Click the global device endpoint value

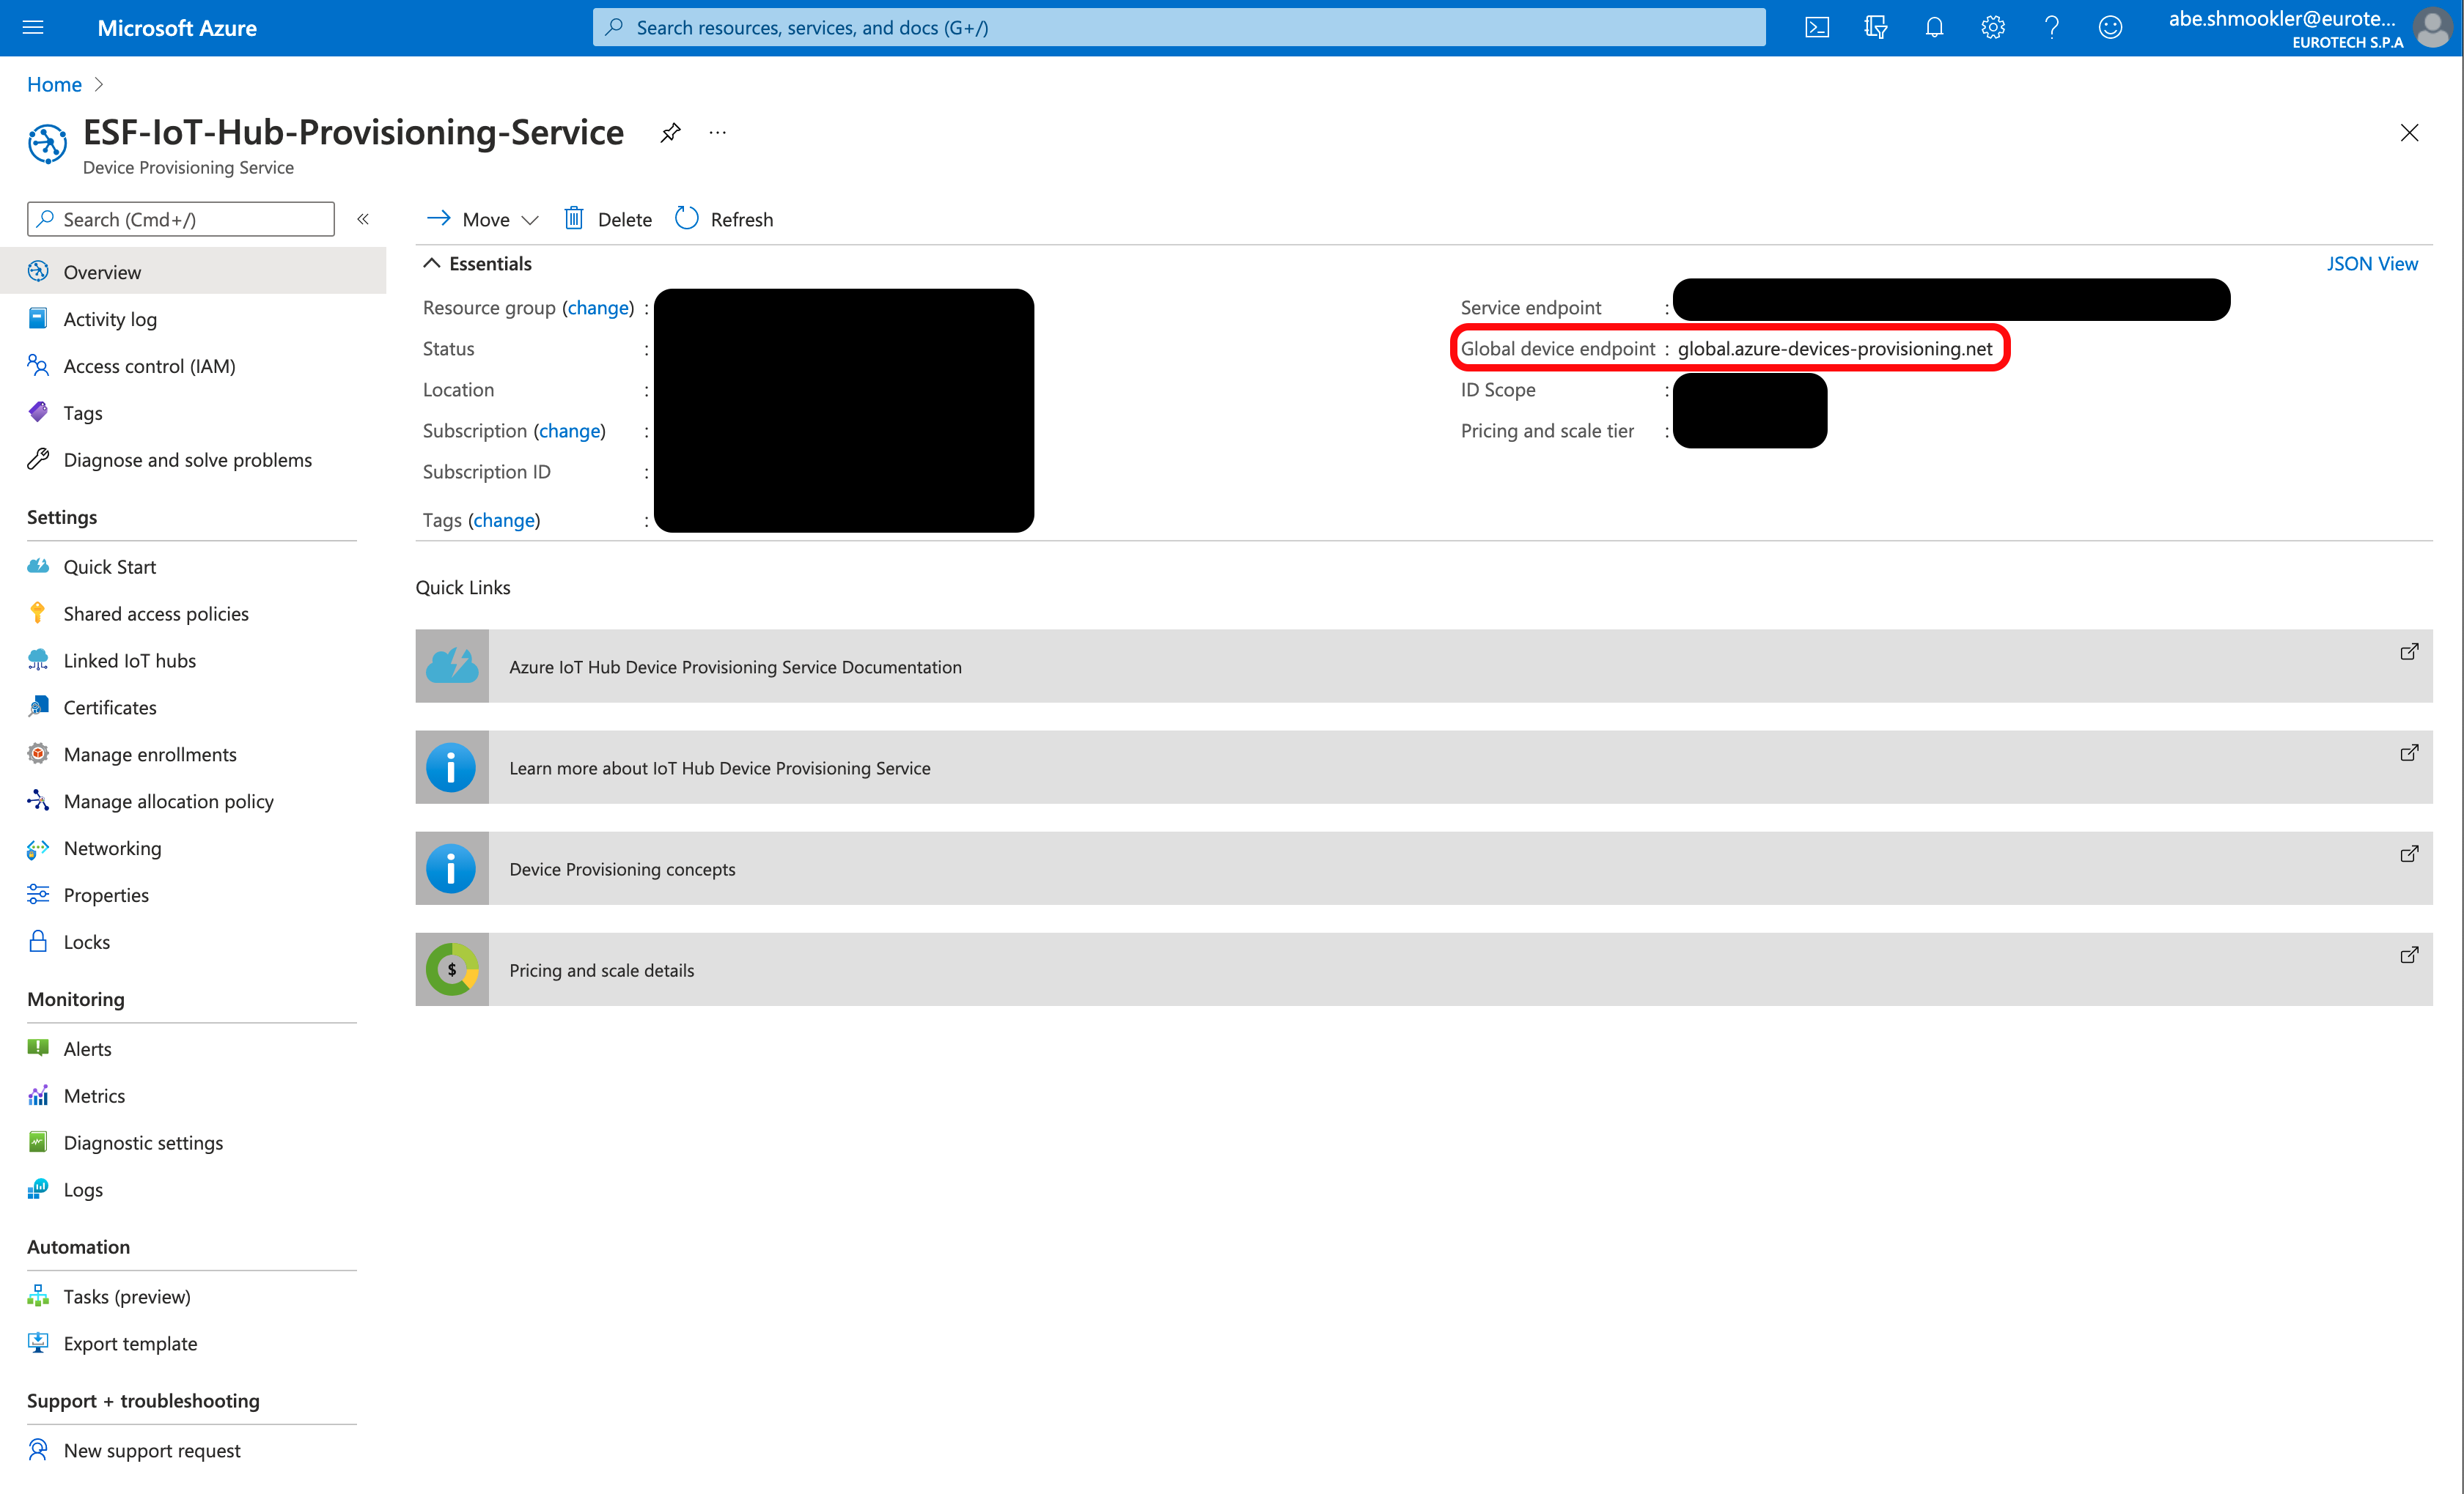1835,349
